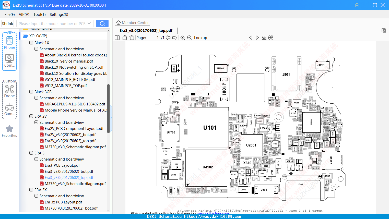Click the DZKJ Schematics app logo
Image resolution: width=389 pixels, height=219 pixels.
(x=6, y=5)
